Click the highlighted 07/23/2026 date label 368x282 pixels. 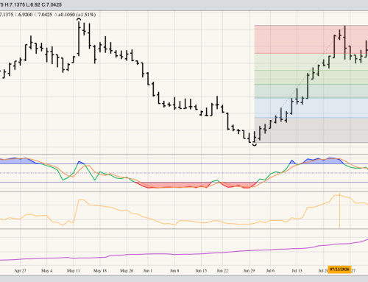(x=339, y=269)
